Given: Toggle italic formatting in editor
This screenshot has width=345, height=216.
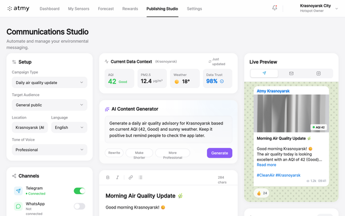Looking at the screenshot, I should pyautogui.click(x=117, y=177).
